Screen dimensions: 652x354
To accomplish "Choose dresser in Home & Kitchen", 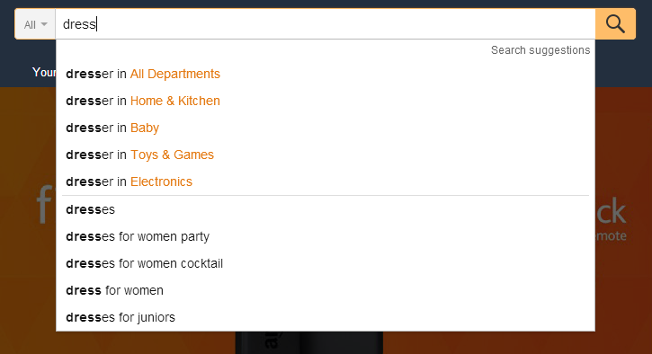I will pos(326,101).
